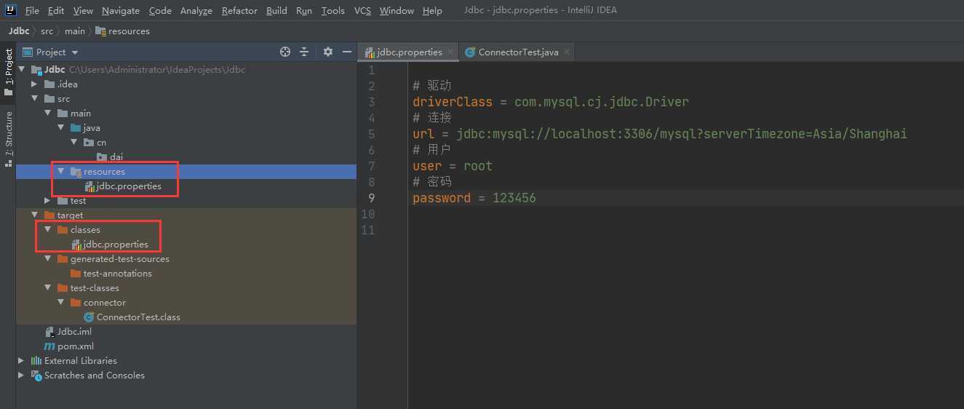Open the Build menu

click(x=276, y=11)
